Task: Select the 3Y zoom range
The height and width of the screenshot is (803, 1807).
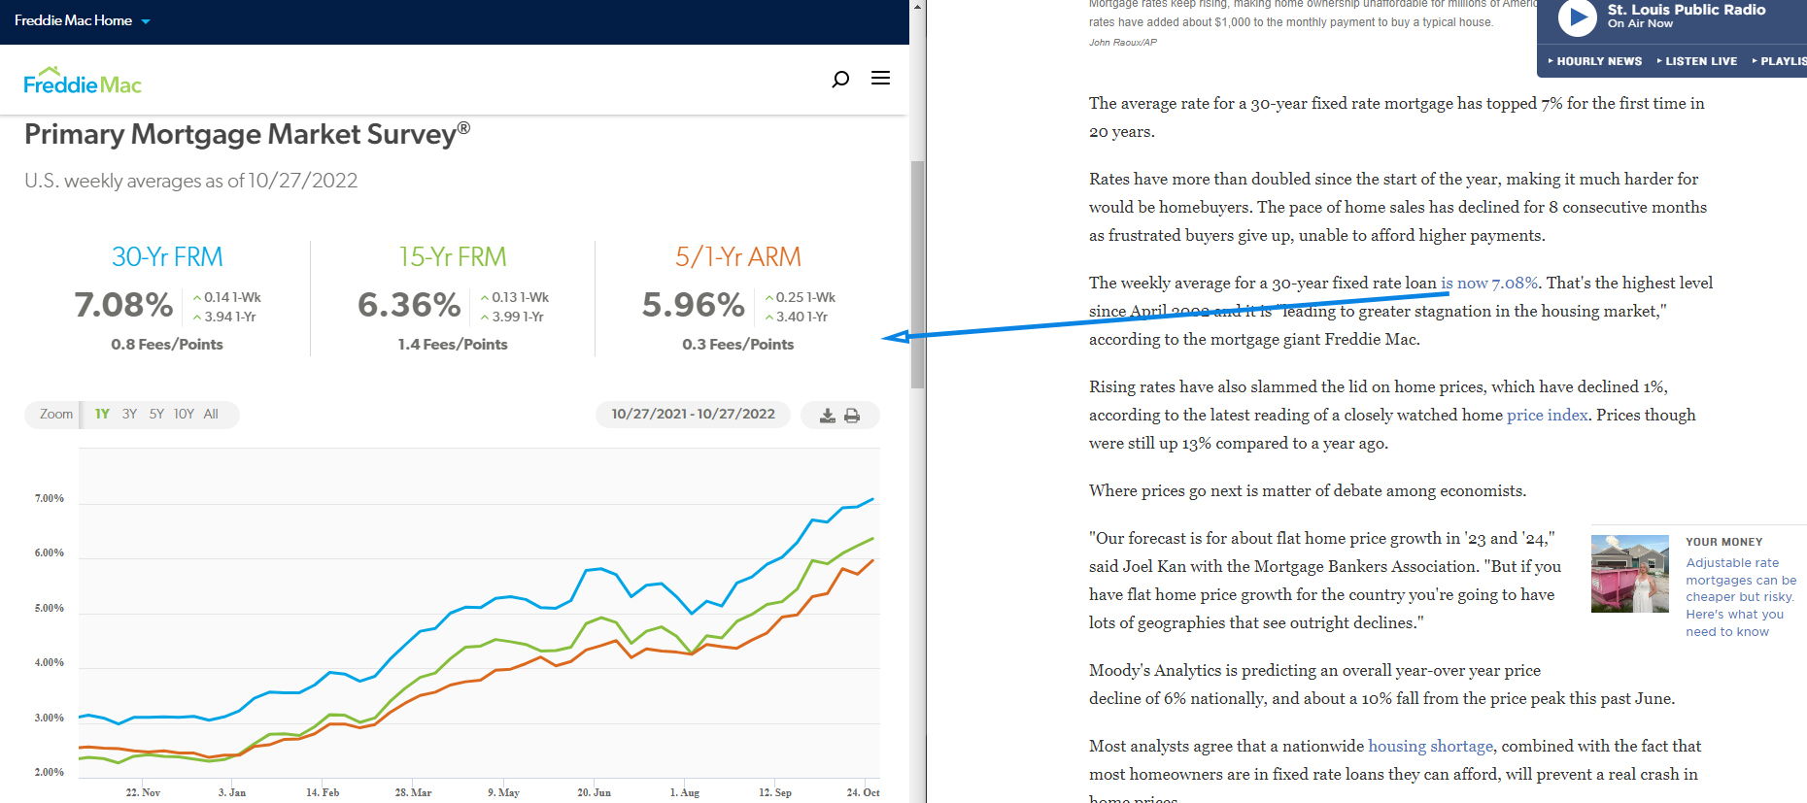Action: [x=129, y=415]
